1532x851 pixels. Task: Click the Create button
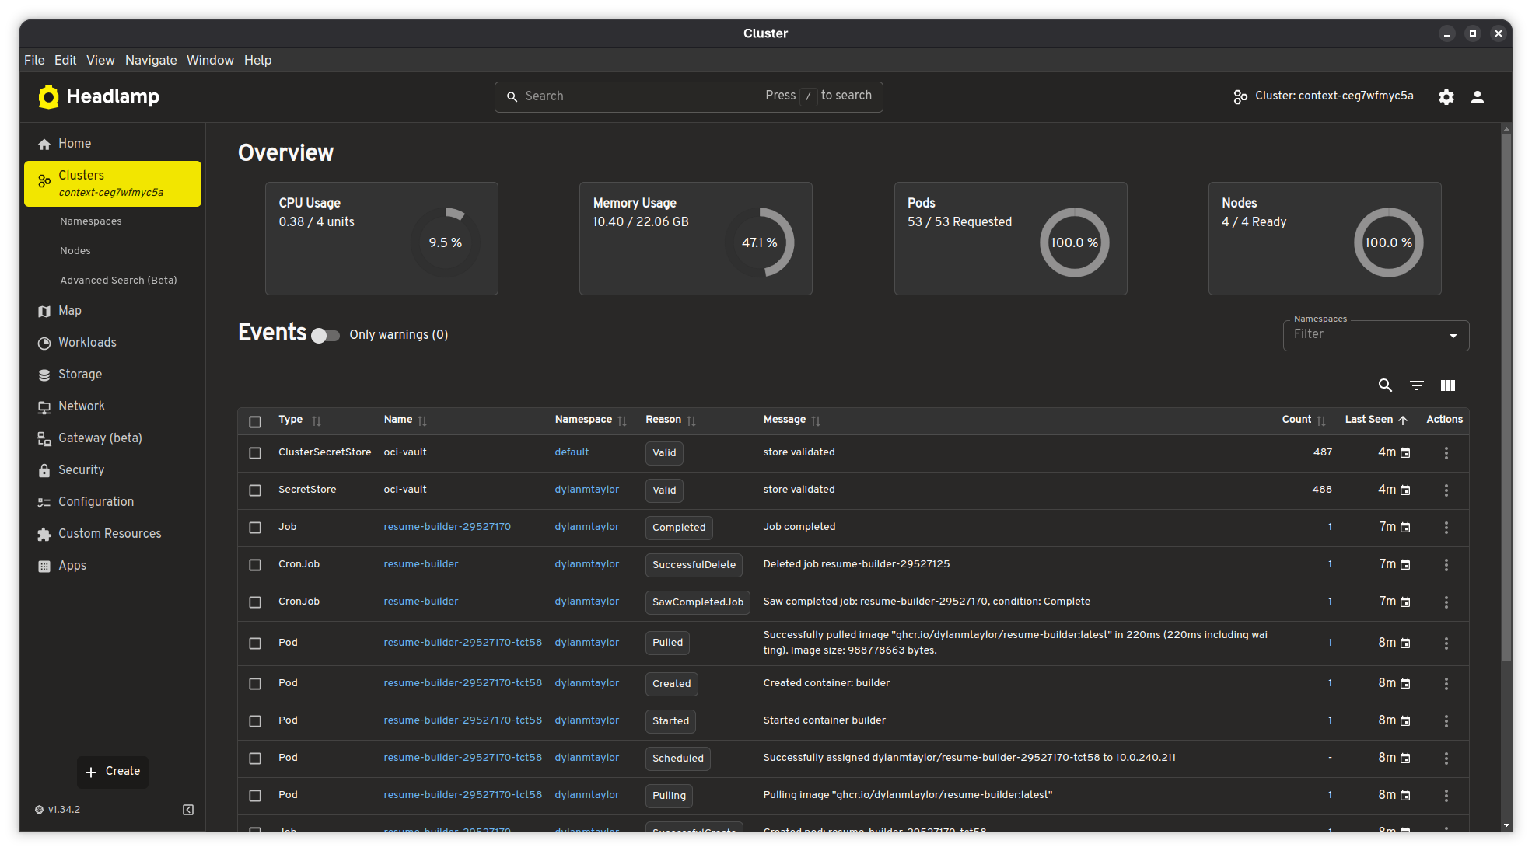[112, 771]
